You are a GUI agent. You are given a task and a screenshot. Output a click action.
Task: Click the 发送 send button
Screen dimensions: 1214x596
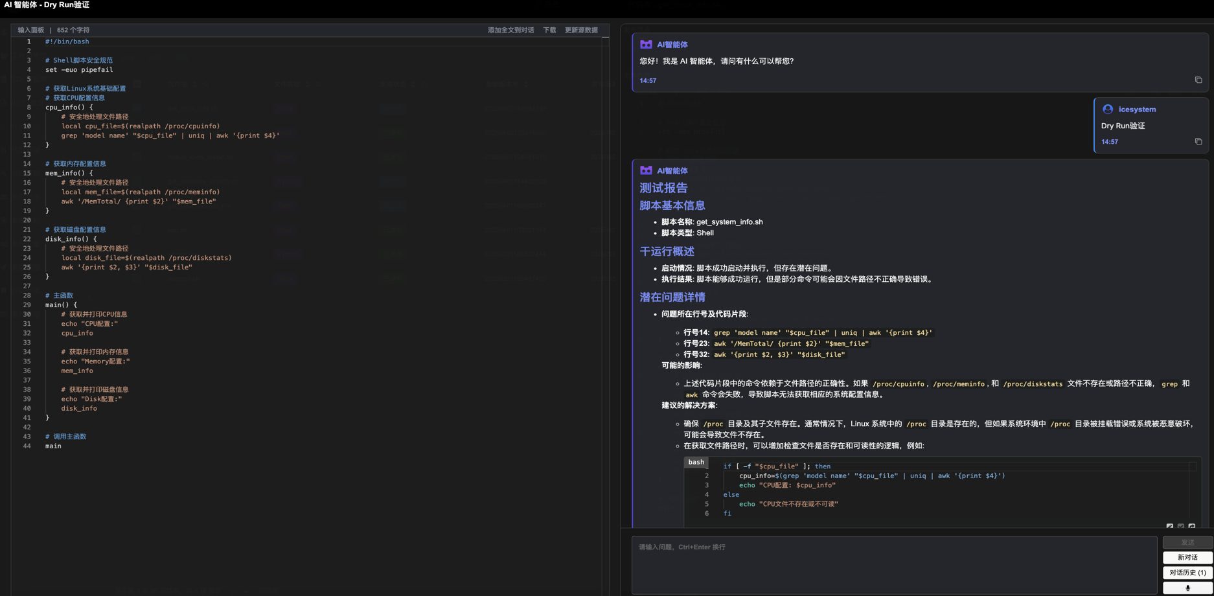(x=1187, y=542)
